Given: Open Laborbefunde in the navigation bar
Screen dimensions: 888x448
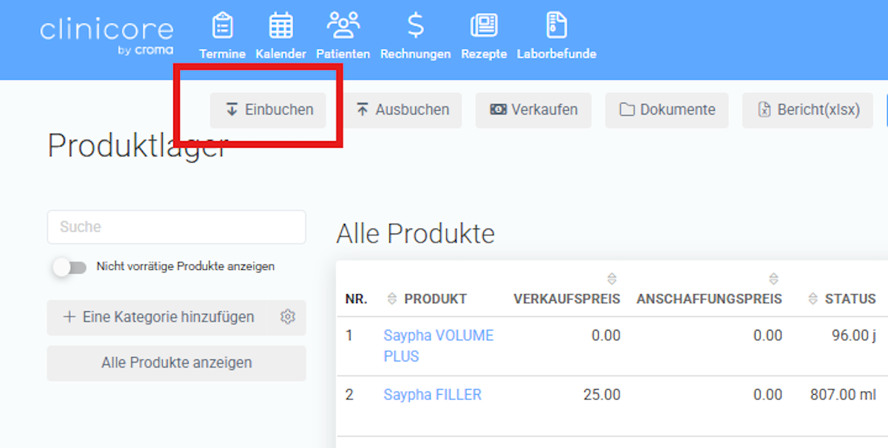Looking at the screenshot, I should click(556, 35).
